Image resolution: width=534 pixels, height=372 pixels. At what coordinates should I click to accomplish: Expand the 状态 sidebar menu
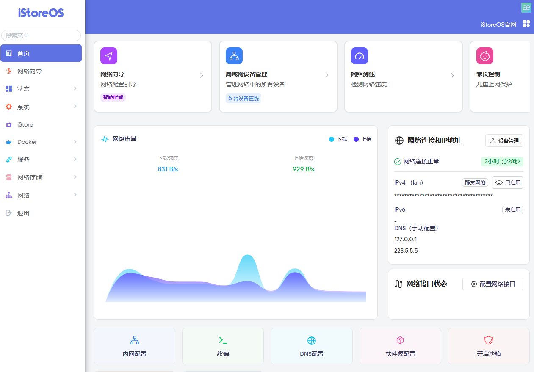[x=41, y=89]
